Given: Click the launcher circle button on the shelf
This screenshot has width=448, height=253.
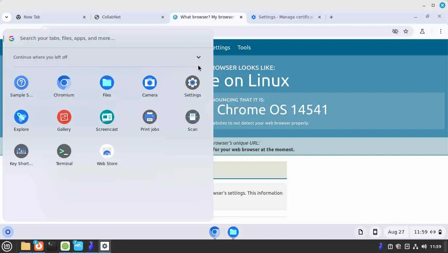Looking at the screenshot, I should 8,232.
